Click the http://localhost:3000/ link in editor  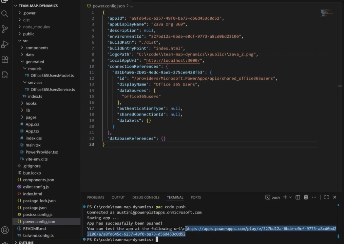point(173,61)
